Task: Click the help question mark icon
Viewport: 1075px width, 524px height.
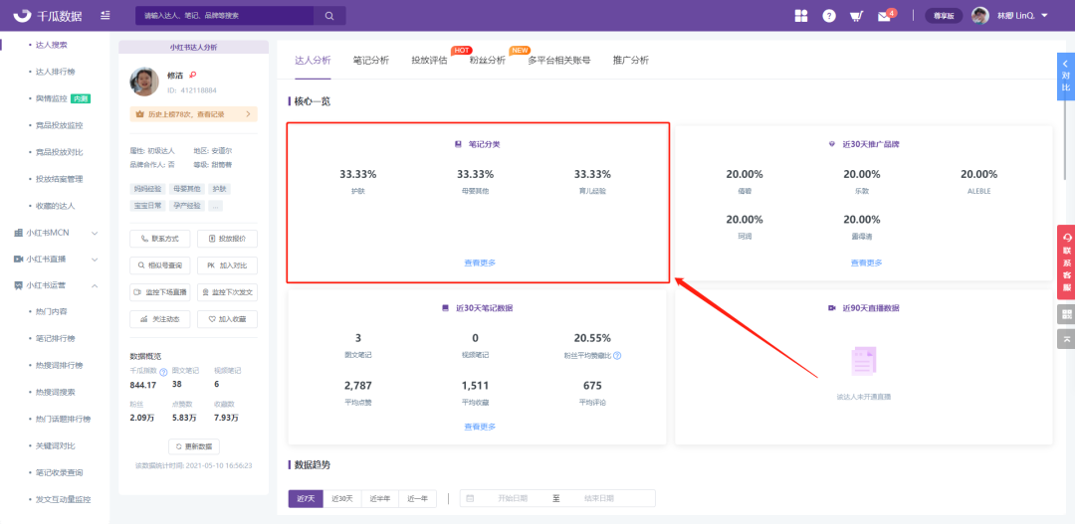Action: (829, 16)
